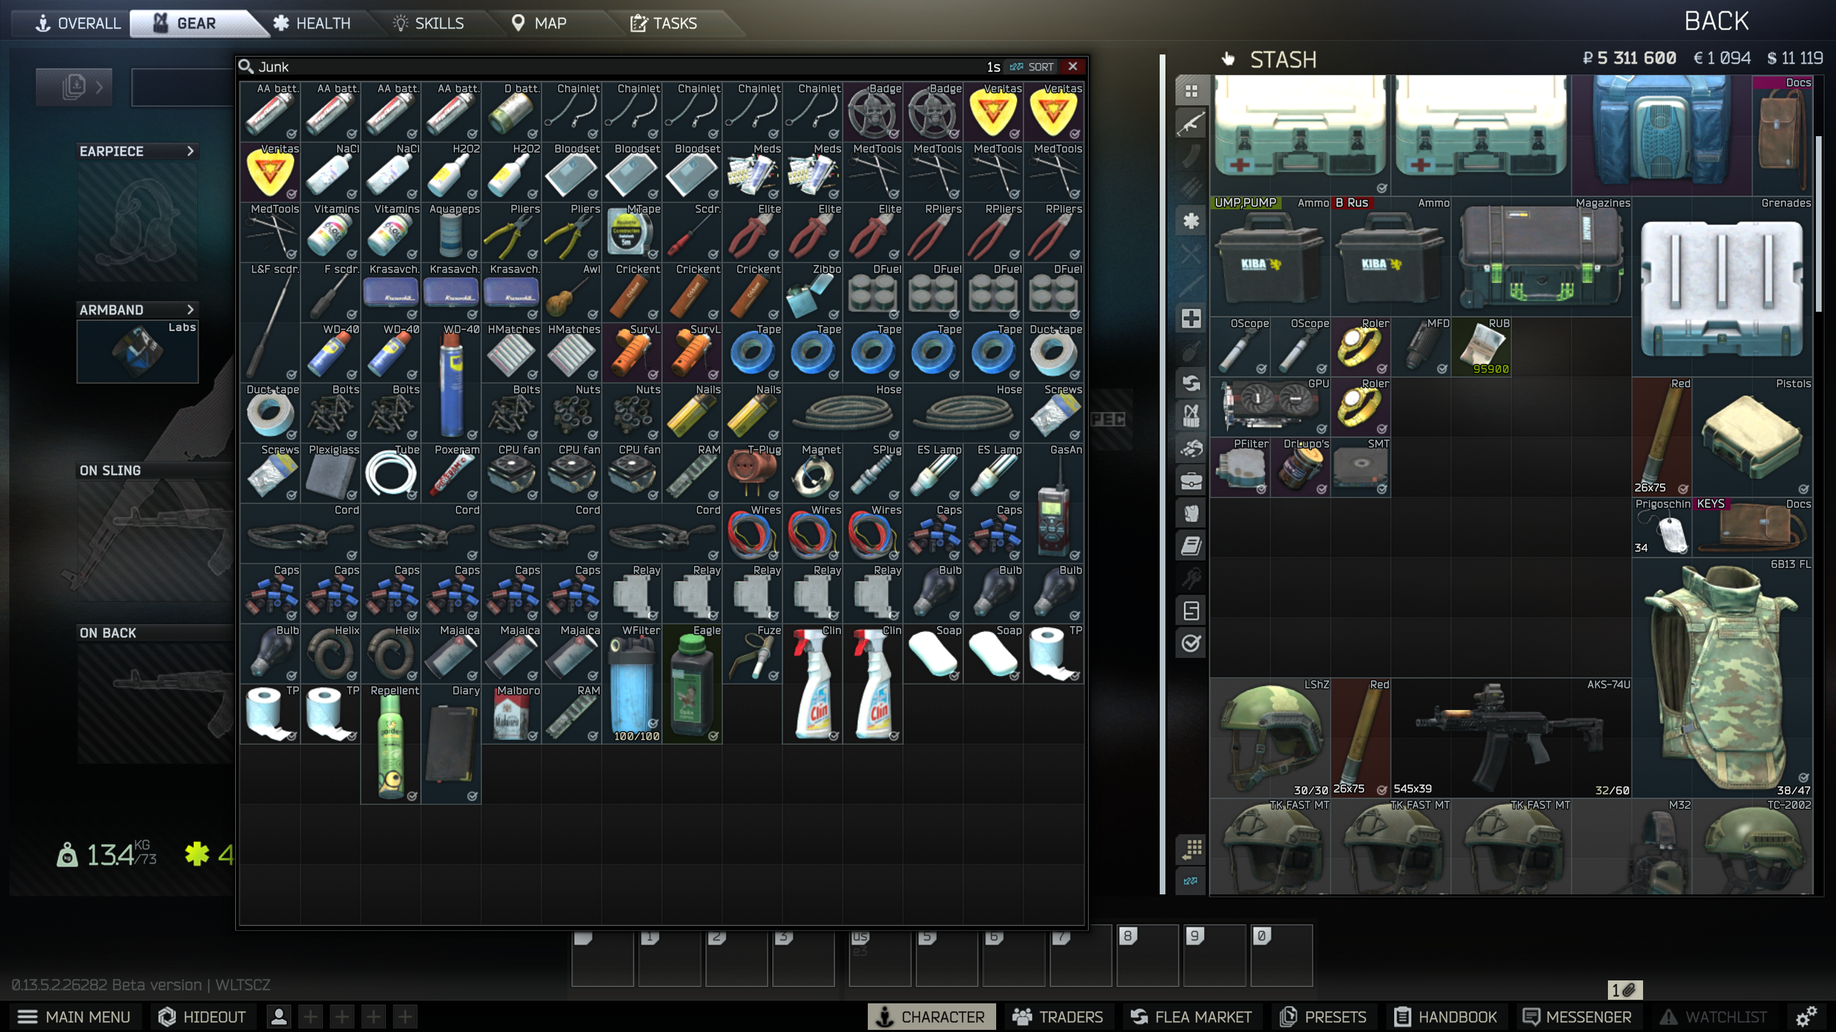Open the MAIN MENU
The image size is (1836, 1032).
[x=74, y=1016]
